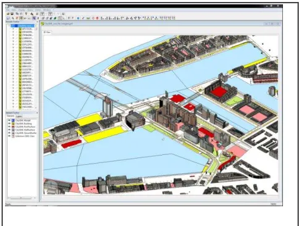
Task: Click the tree panel vertical scrollbar down arrow
Action: pyautogui.click(x=36, y=107)
